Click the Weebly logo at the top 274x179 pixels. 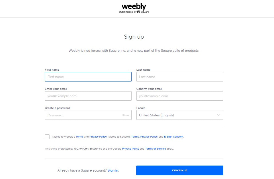click(x=134, y=6)
